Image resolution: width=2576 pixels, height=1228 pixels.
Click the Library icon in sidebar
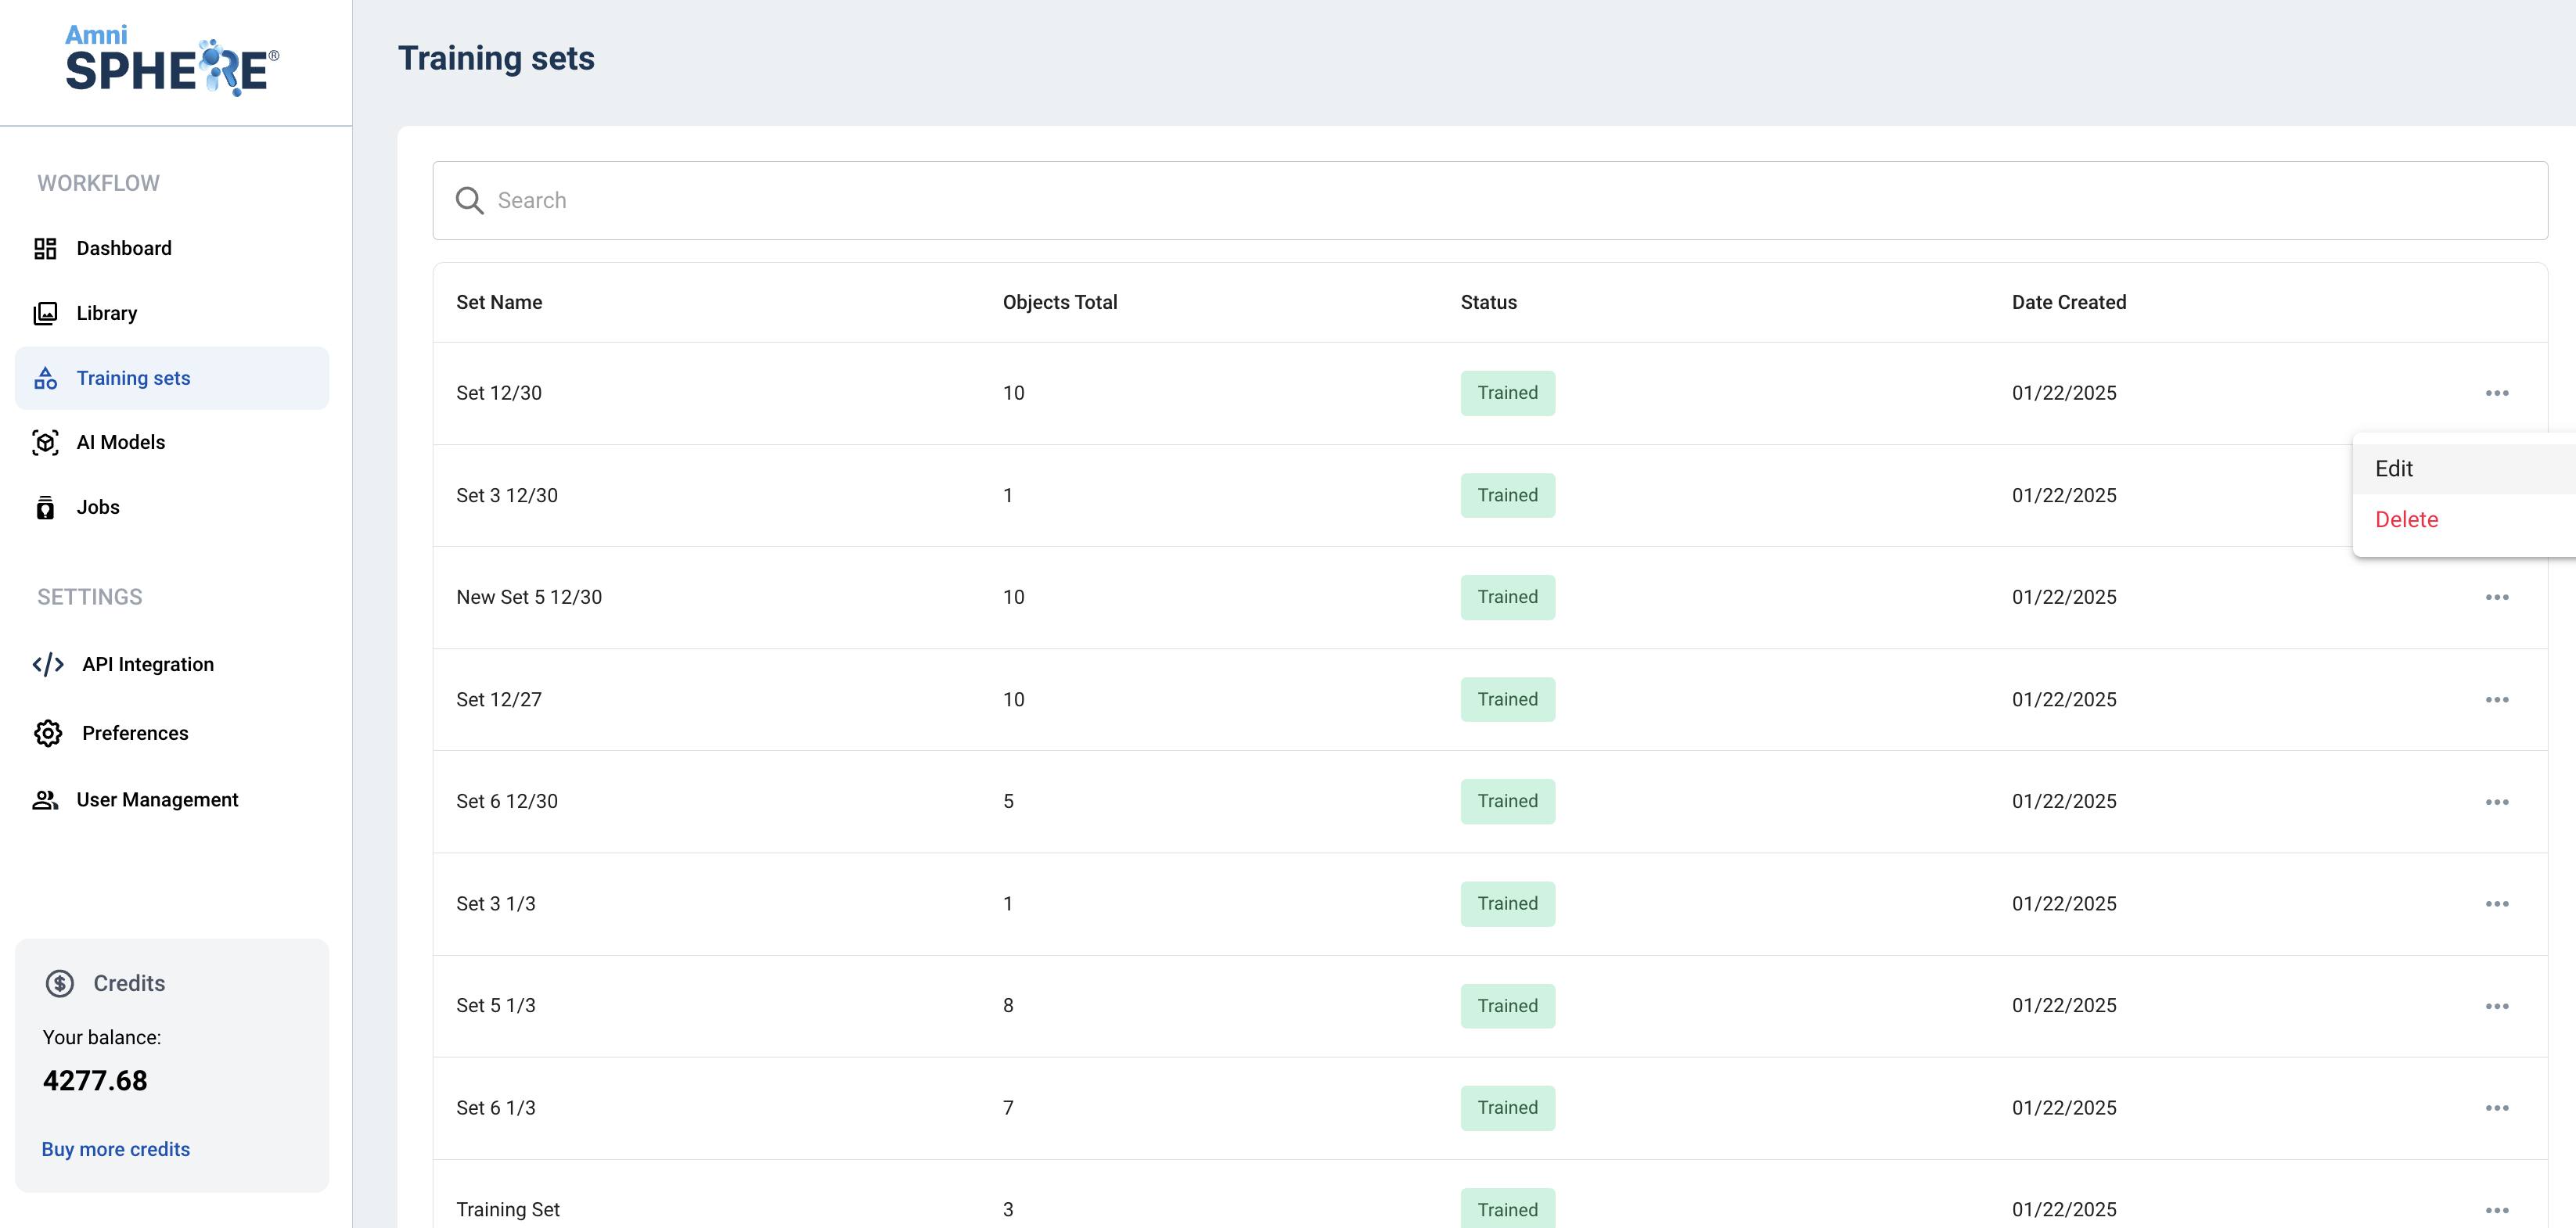click(x=45, y=313)
